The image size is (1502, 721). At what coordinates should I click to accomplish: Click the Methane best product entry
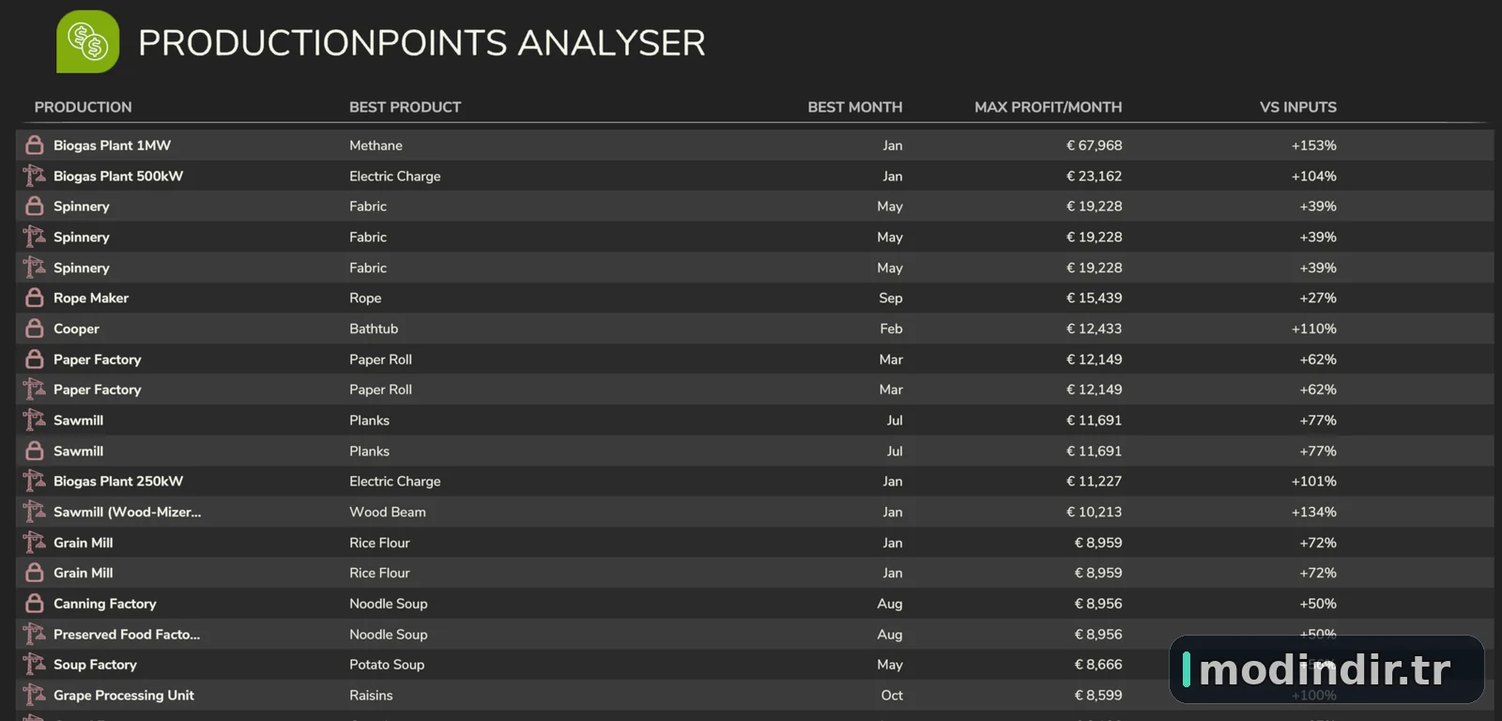(375, 146)
